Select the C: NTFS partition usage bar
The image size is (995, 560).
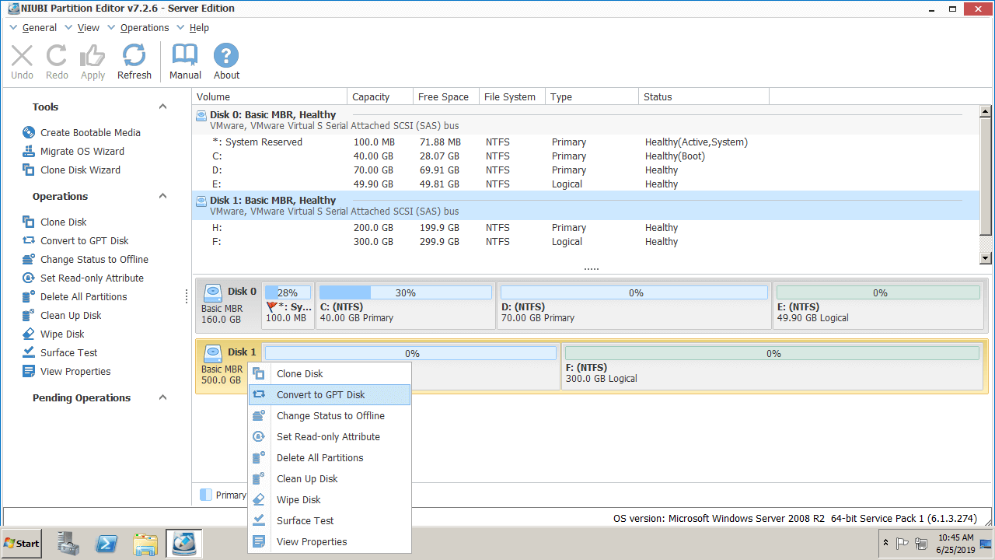[405, 293]
